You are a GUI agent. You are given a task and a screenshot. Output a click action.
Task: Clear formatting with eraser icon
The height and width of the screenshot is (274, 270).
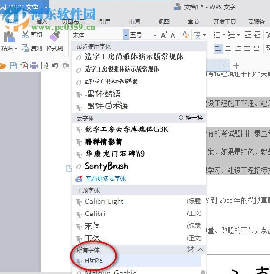[x=186, y=35]
